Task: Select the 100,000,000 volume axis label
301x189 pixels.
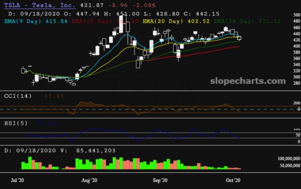Action: (289, 158)
